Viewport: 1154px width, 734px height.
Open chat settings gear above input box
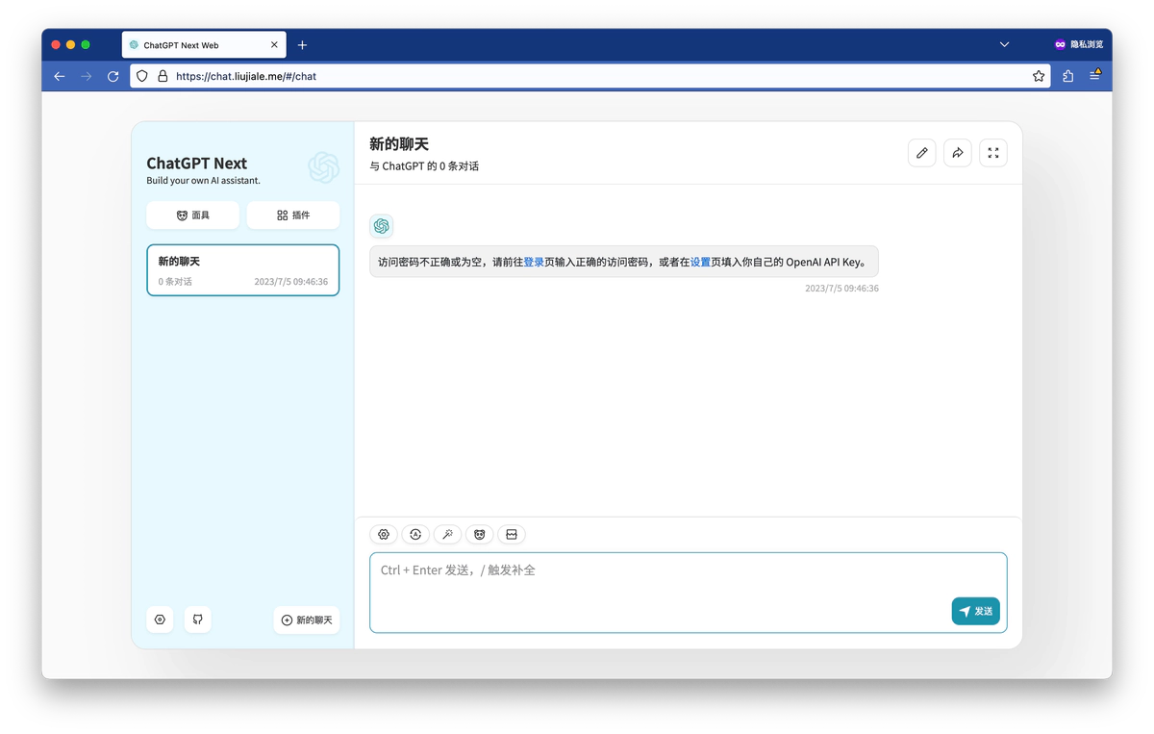coord(384,535)
